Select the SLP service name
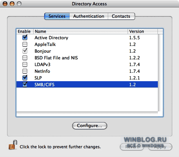Image resolution: width=179 pixels, height=157 pixels. pos(38,78)
